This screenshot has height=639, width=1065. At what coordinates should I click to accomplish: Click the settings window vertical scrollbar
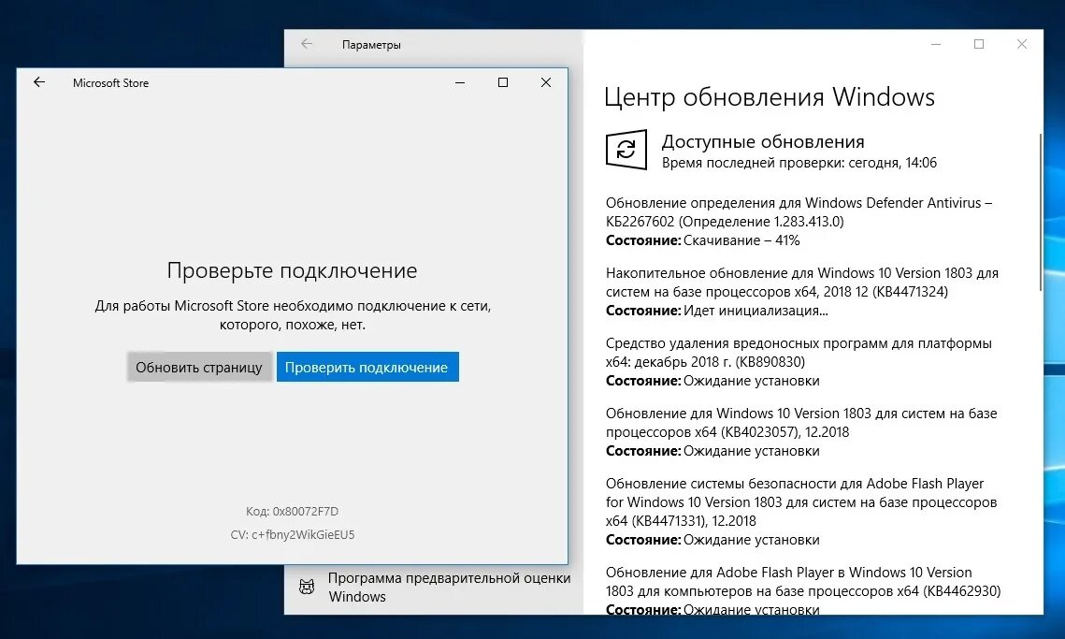tap(1040, 212)
